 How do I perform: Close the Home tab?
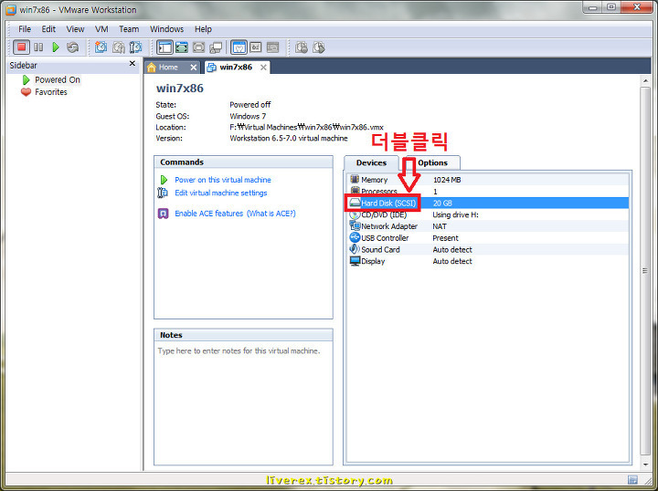[x=193, y=67]
